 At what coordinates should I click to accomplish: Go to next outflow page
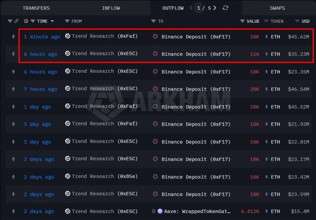click(x=215, y=8)
